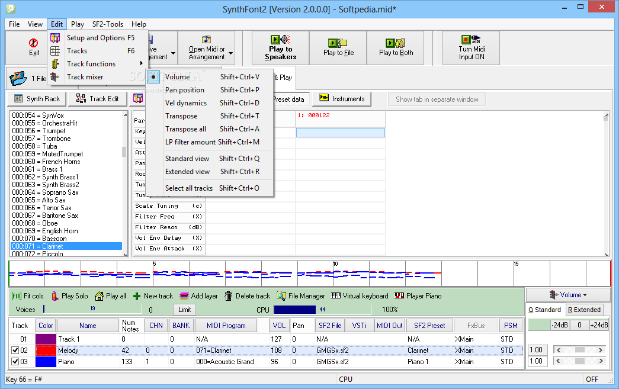Adjust Melody track volume slider

pyautogui.click(x=579, y=350)
